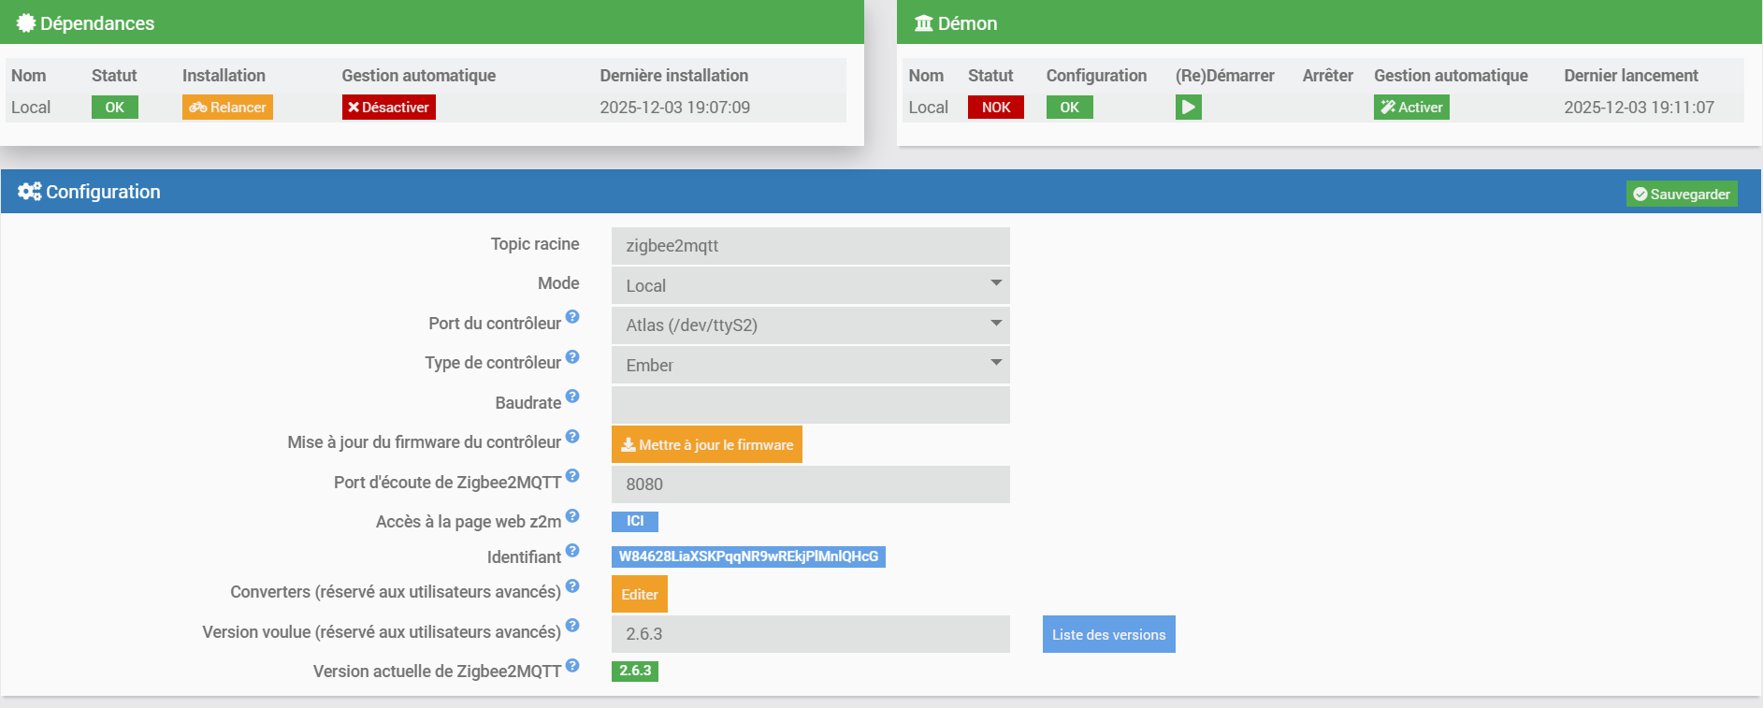Click the help icon beside Type de contrôleur
The height and width of the screenshot is (708, 1763).
pos(572,356)
